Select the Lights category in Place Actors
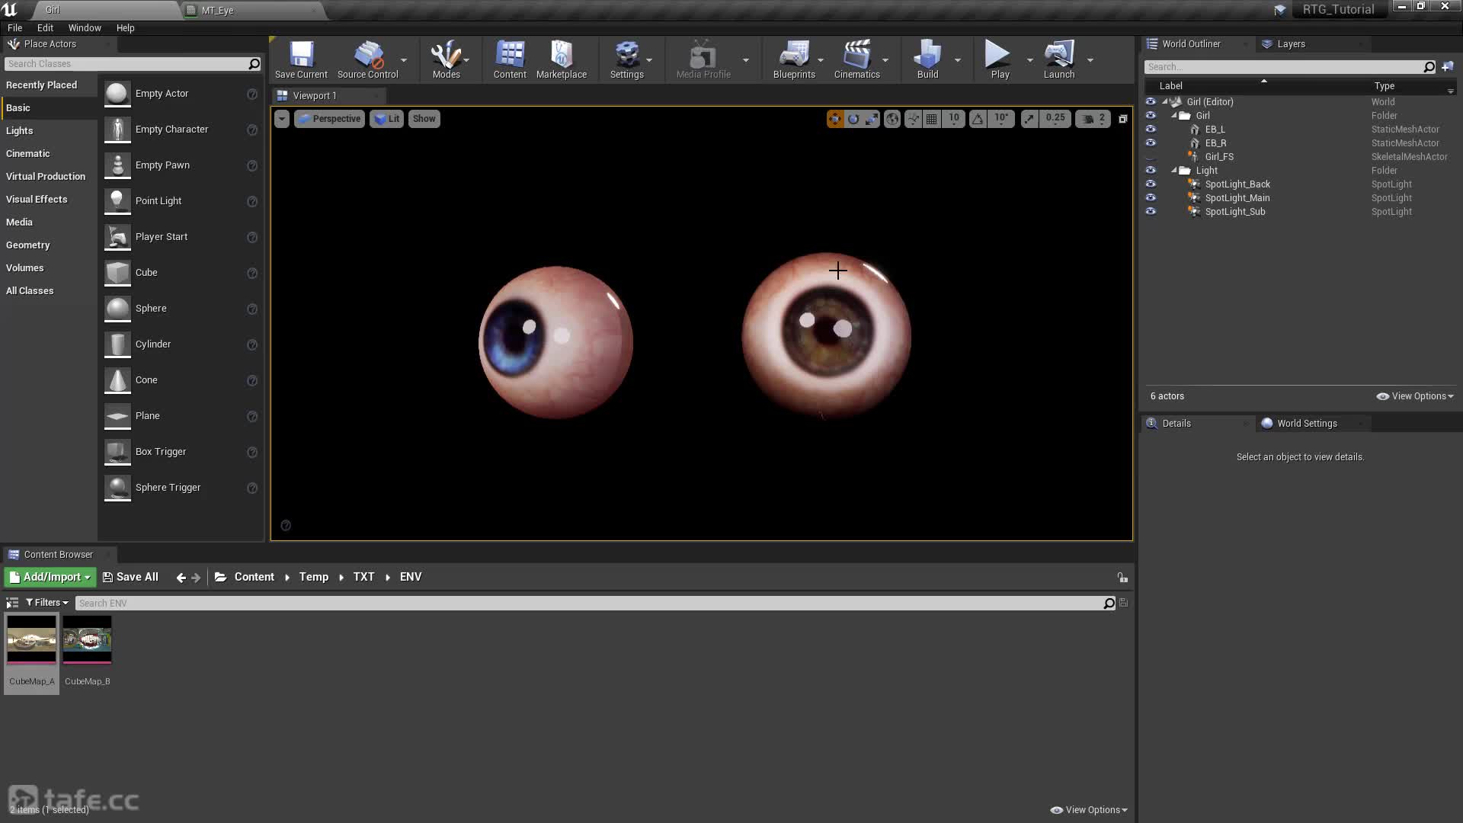This screenshot has width=1463, height=823. [20, 131]
